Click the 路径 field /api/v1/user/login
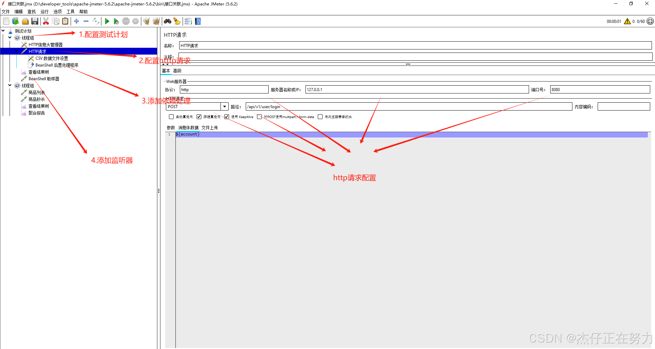 click(409, 107)
